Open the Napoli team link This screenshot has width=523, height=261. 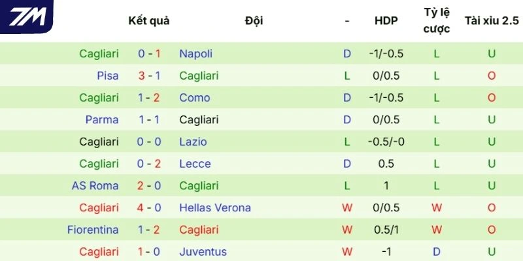pyautogui.click(x=195, y=54)
